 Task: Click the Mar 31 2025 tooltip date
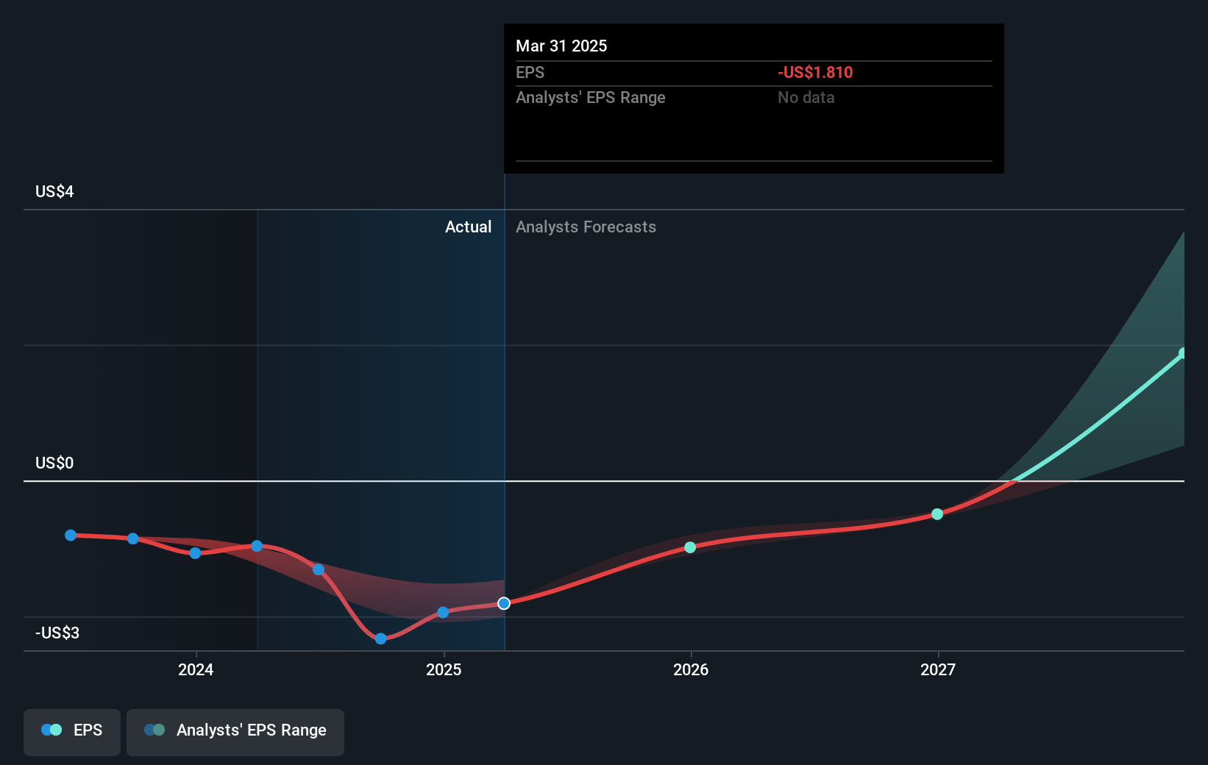561,46
